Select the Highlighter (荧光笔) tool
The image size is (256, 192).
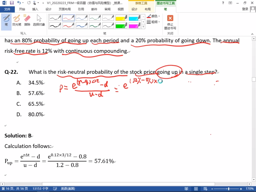16,21
